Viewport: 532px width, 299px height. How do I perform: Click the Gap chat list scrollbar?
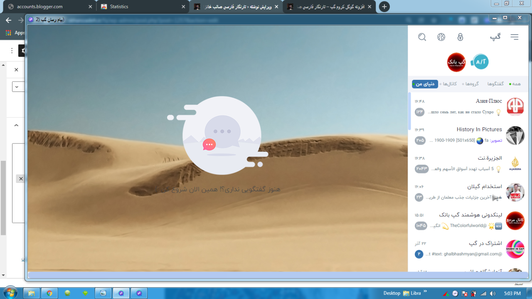click(x=409, y=111)
